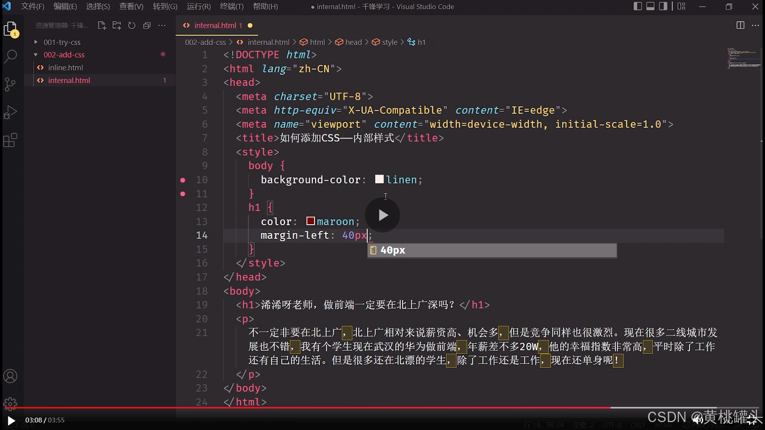Open the Search view in activity bar
Image resolution: width=765 pixels, height=430 pixels.
click(x=10, y=56)
